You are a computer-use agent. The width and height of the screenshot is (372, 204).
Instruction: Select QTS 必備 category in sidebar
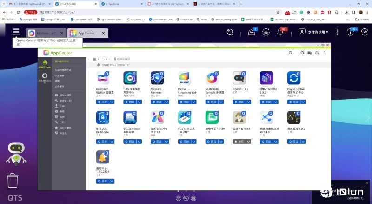point(60,75)
